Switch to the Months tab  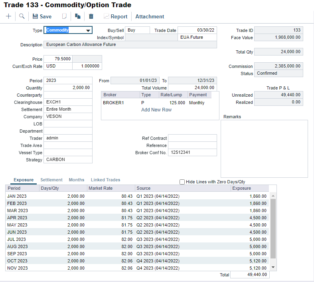(x=77, y=180)
